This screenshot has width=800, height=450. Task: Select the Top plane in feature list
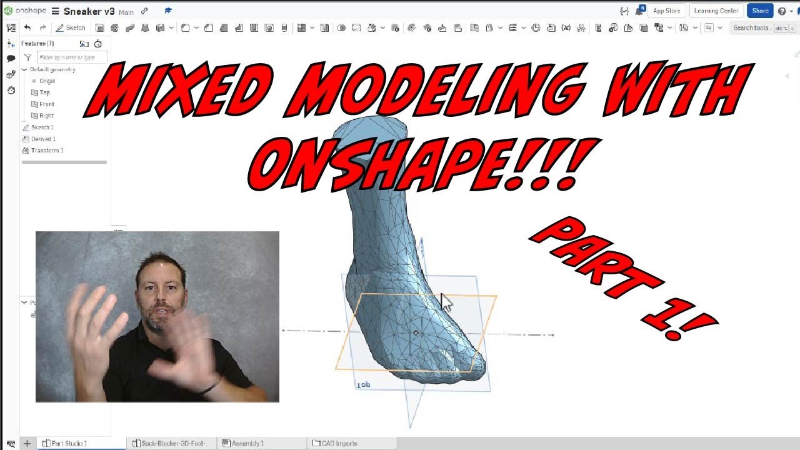pos(44,92)
